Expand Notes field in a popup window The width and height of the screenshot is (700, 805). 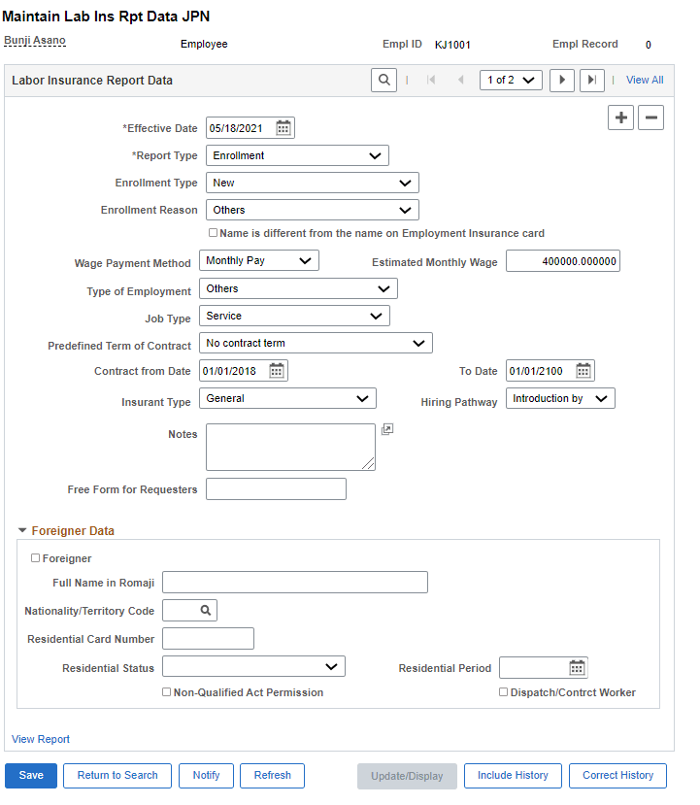coord(386,428)
